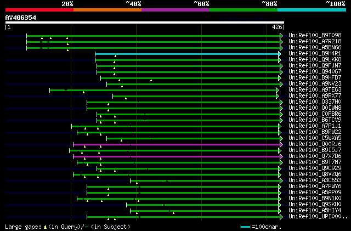Click the UniRef100_B9I5J7 label
This screenshot has height=231, width=351.
coord(315,150)
